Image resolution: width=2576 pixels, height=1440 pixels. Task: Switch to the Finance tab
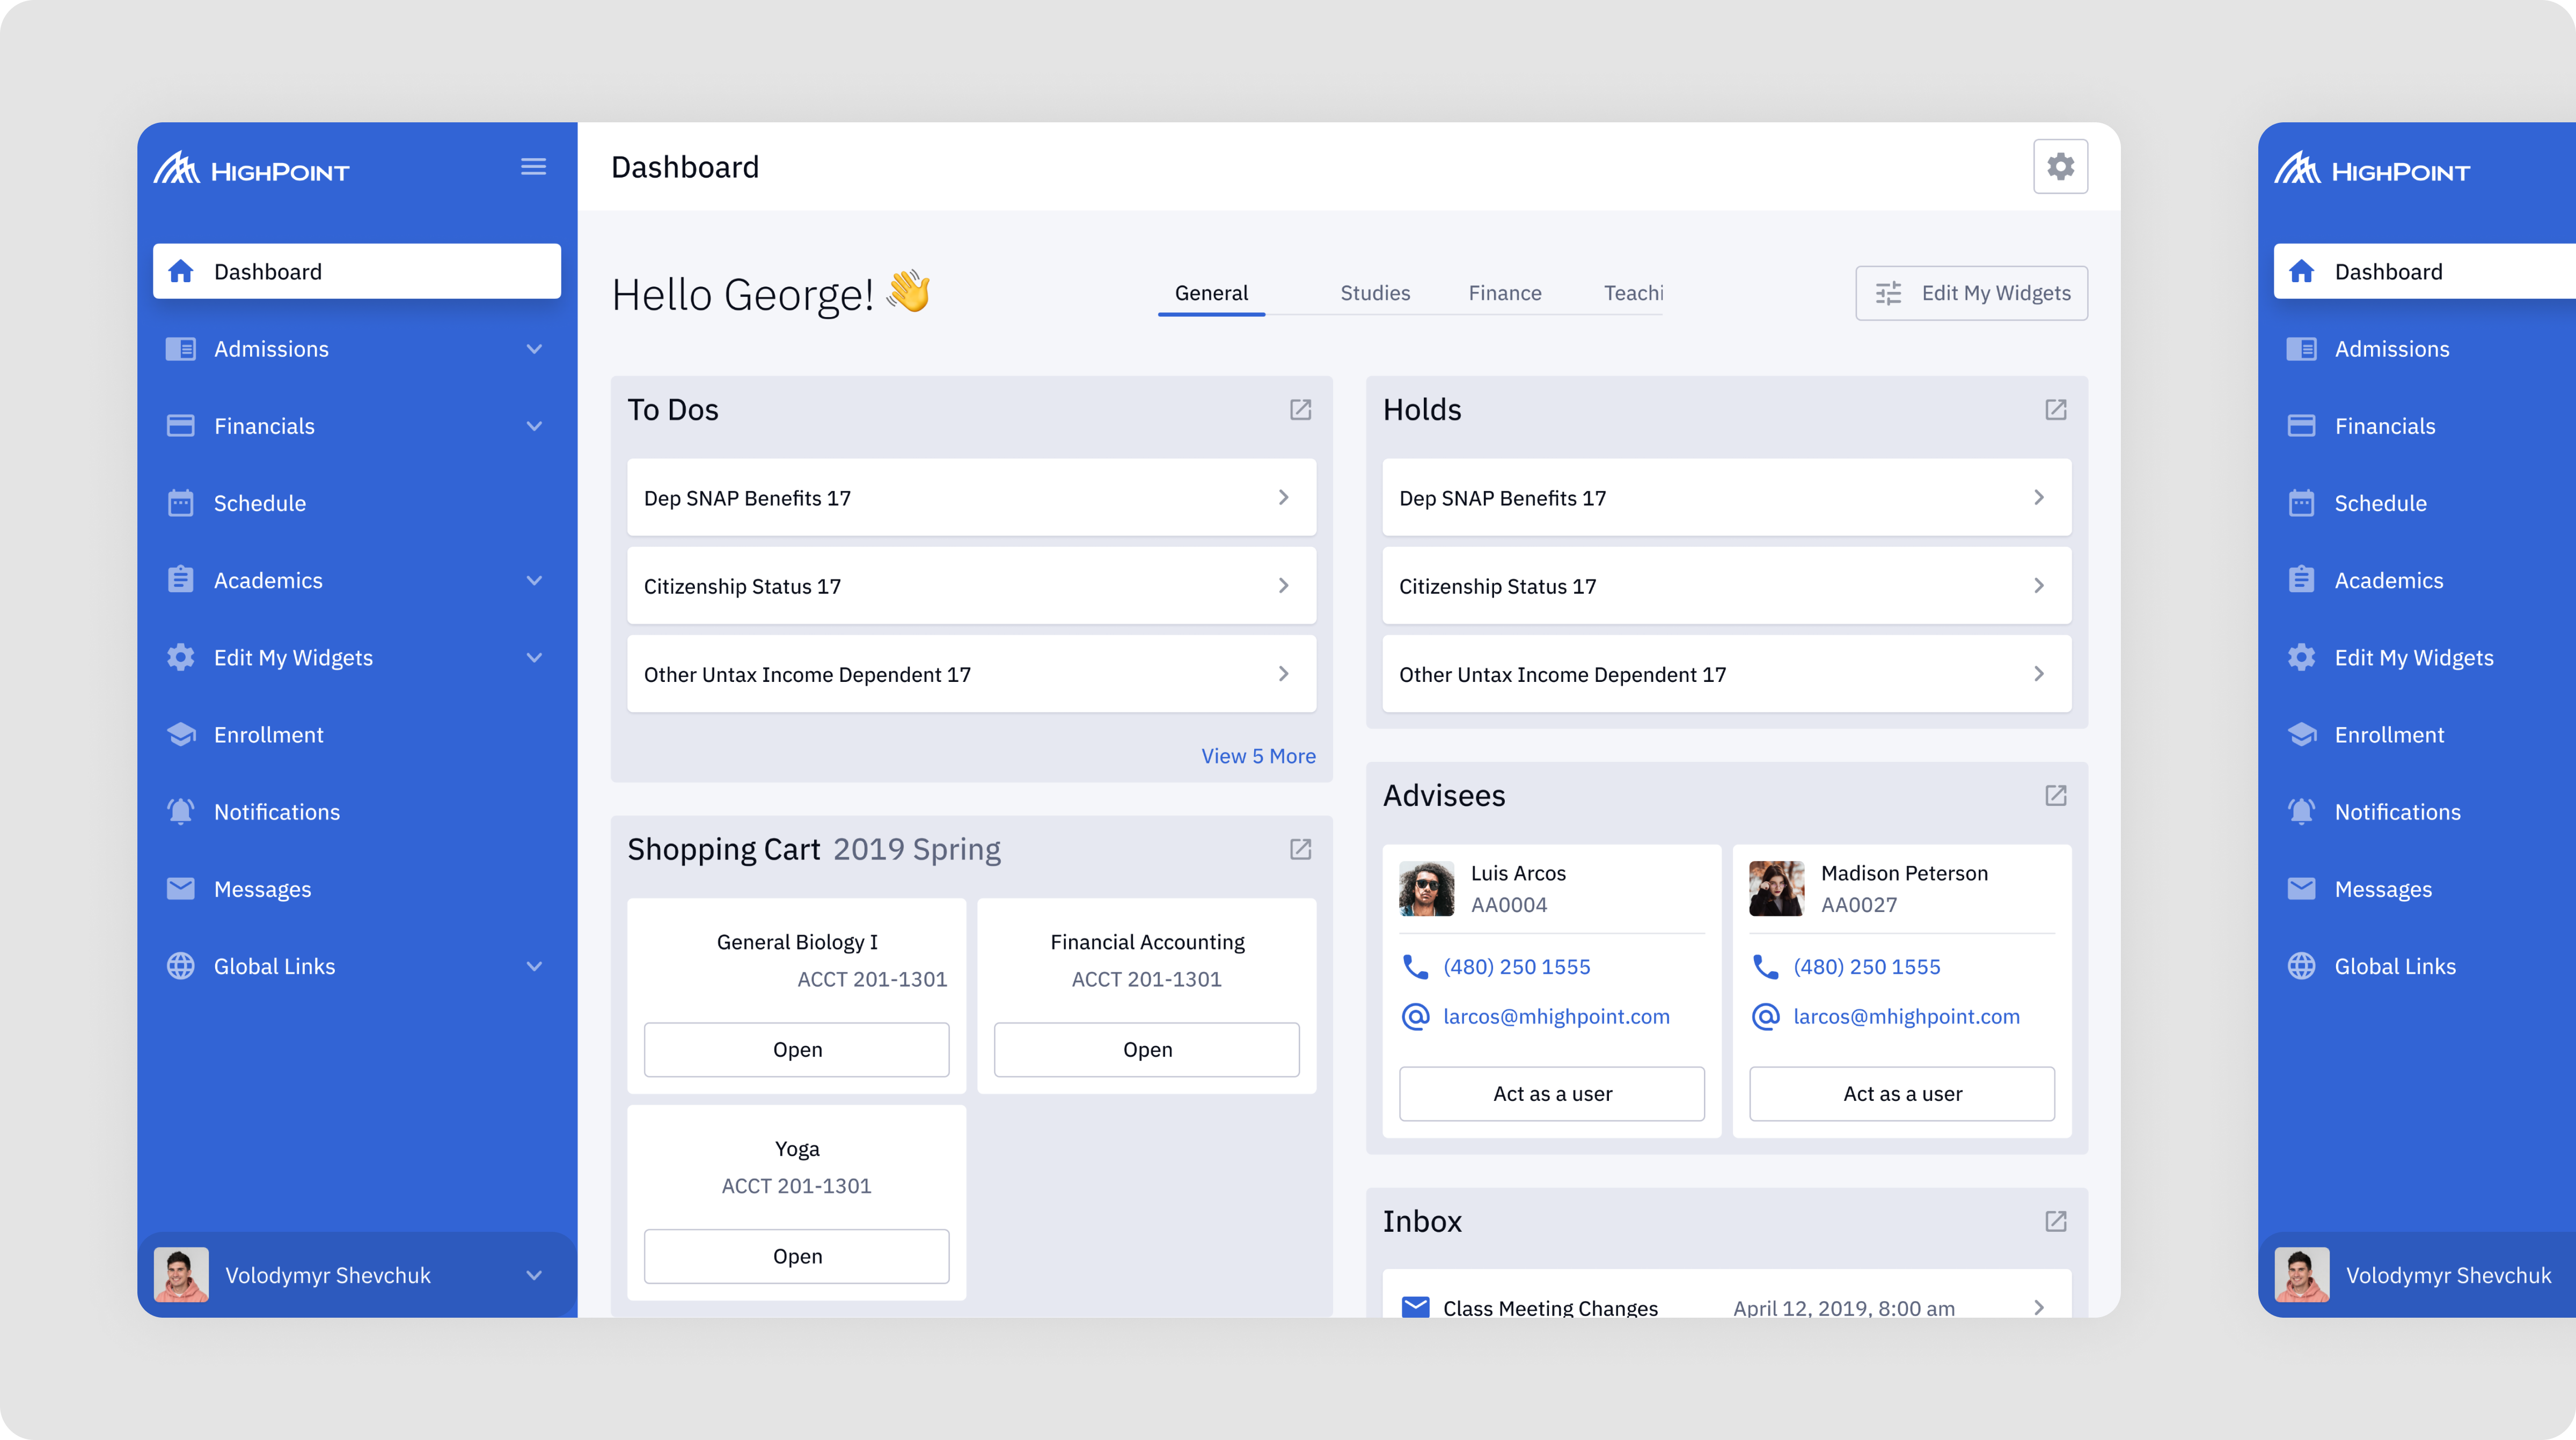click(1505, 293)
